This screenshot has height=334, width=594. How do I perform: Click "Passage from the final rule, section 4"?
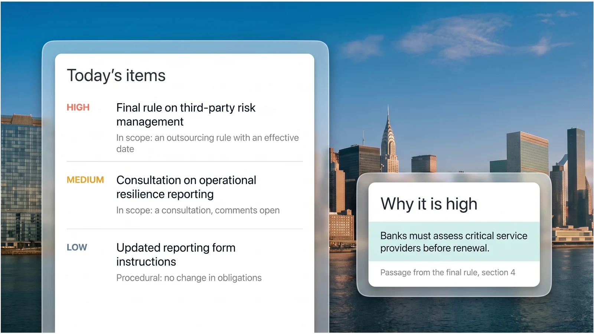[448, 272]
